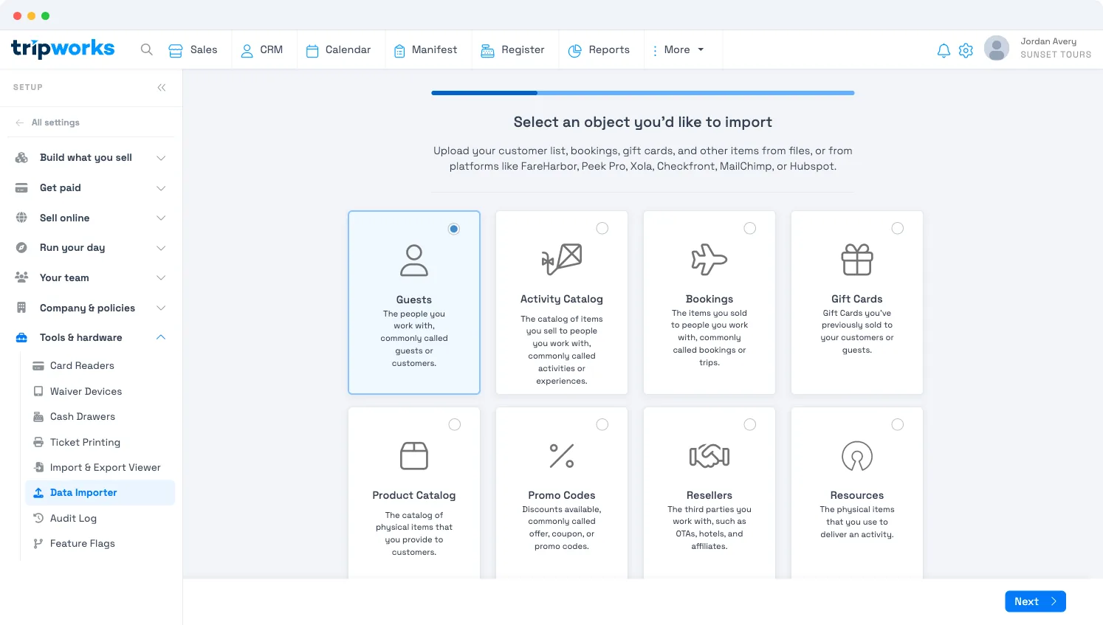Screen dimensions: 1103x625
Task: Click the Guests person icon
Action: click(x=414, y=260)
